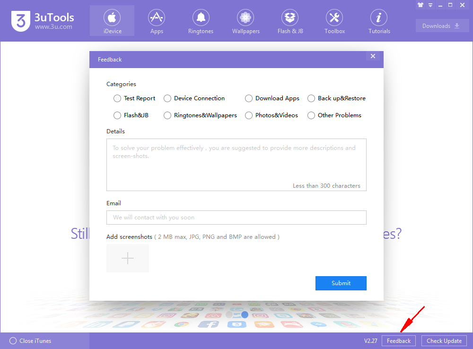View the Tutorials section

tap(379, 21)
